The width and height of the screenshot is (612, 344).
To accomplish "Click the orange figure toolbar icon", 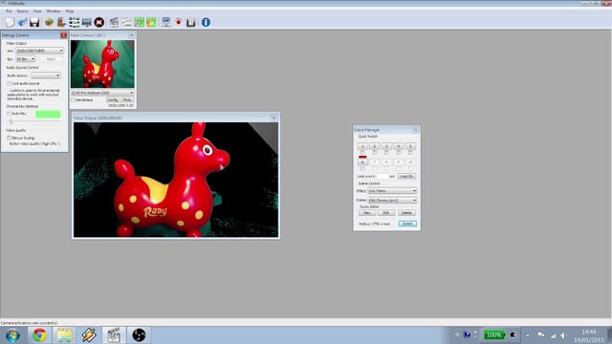I will pos(61,22).
